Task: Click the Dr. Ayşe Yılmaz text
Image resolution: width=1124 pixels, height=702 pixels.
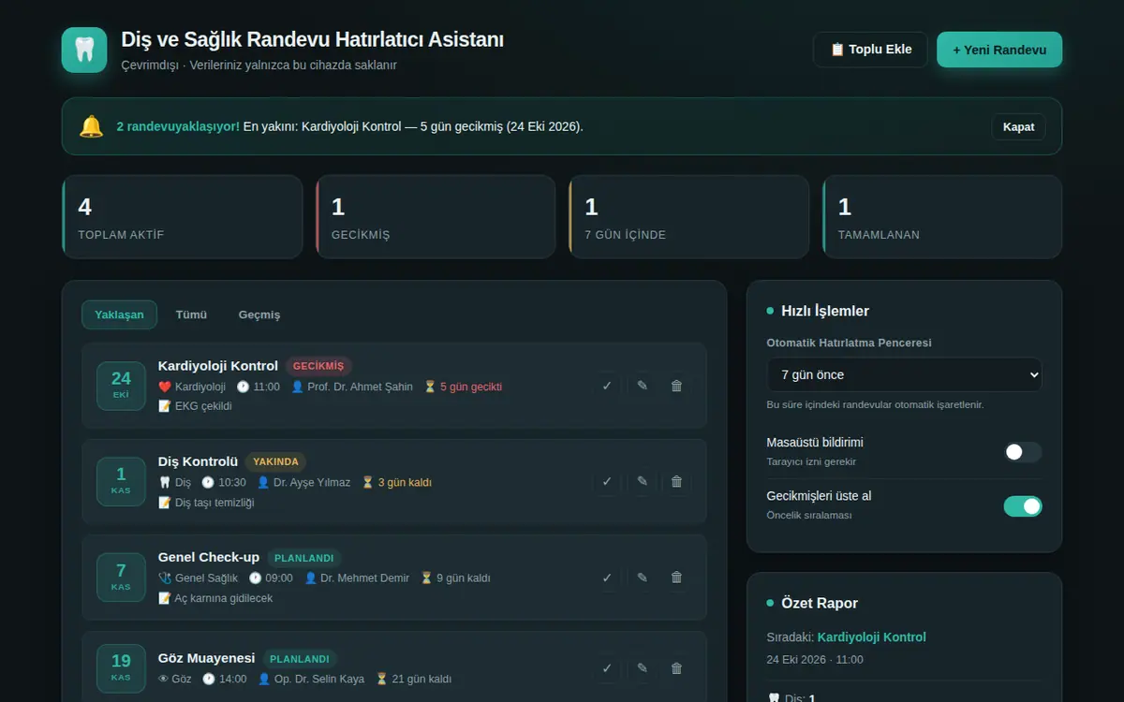Action: [x=312, y=483]
